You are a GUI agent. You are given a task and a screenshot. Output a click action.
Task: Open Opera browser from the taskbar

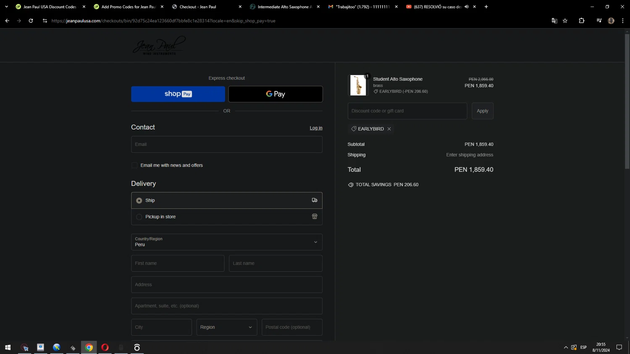click(x=105, y=347)
